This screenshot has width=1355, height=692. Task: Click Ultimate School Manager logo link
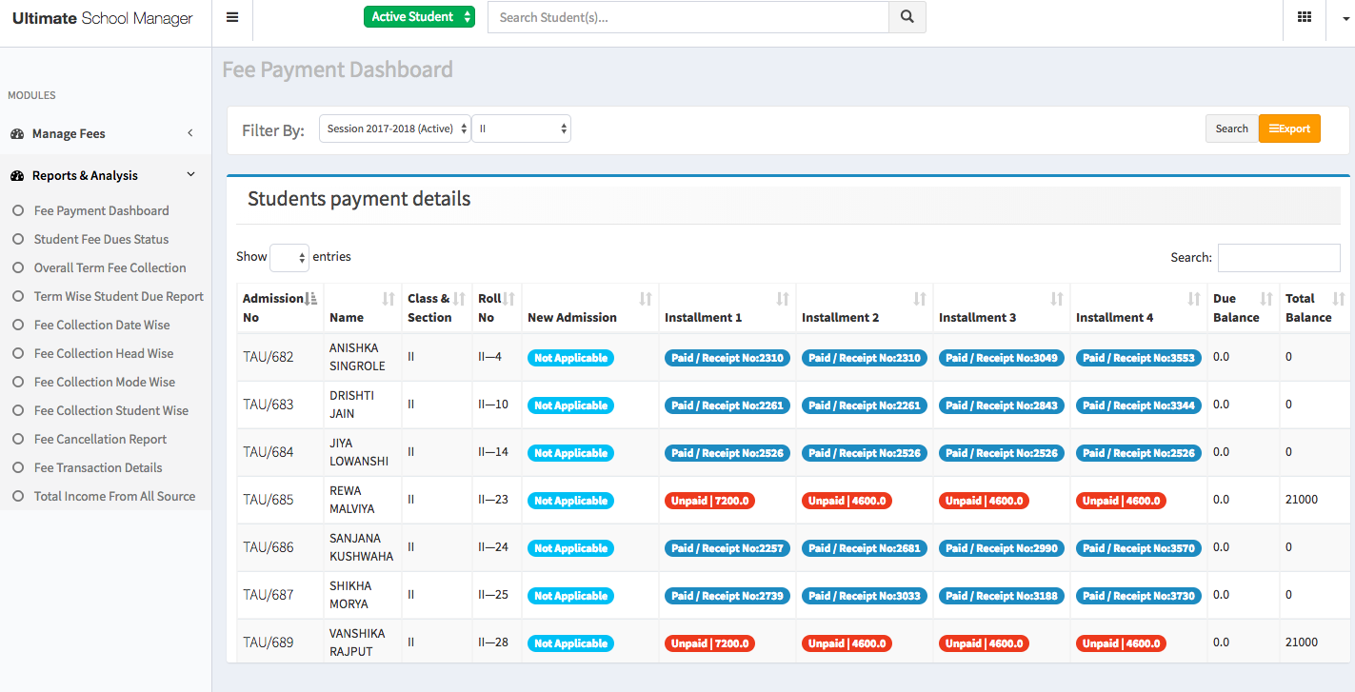coord(103,18)
